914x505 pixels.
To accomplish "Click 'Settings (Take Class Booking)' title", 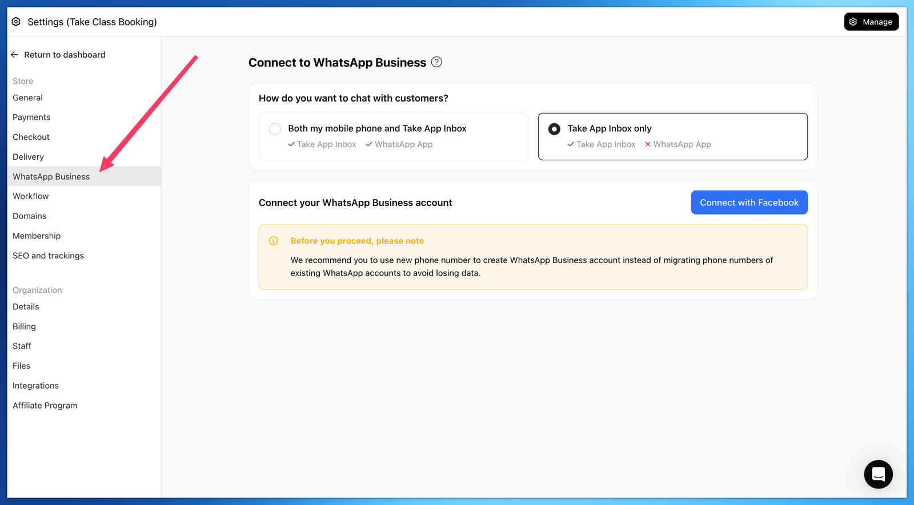I will click(92, 22).
